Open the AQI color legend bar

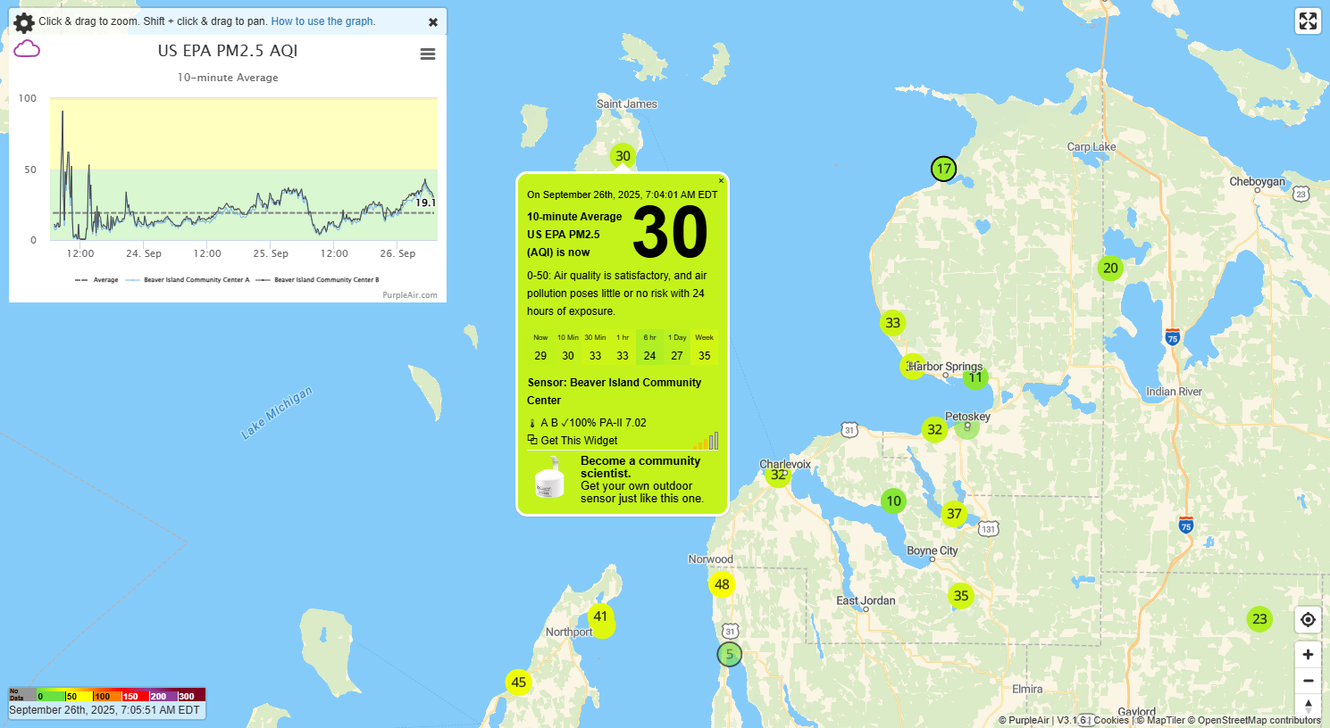107,695
